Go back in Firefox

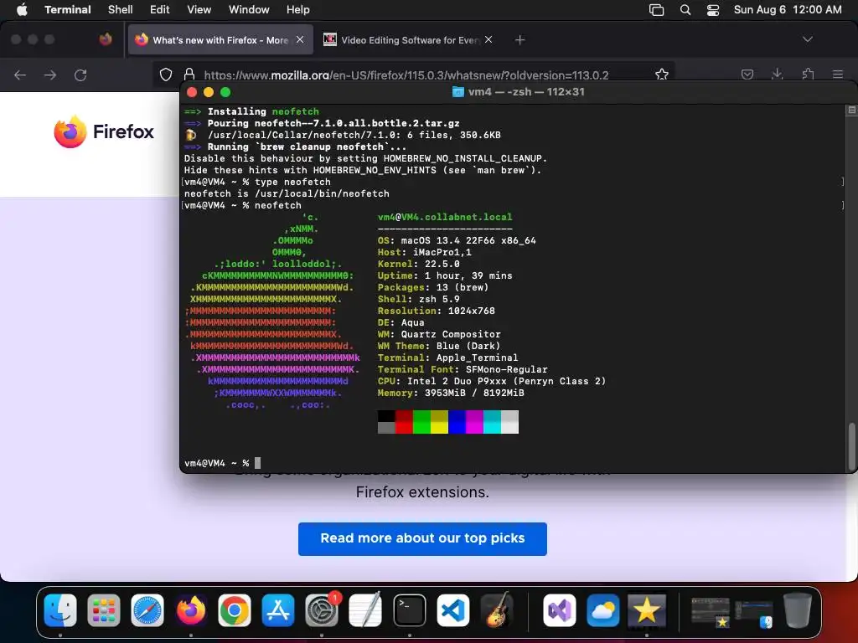pos(20,75)
